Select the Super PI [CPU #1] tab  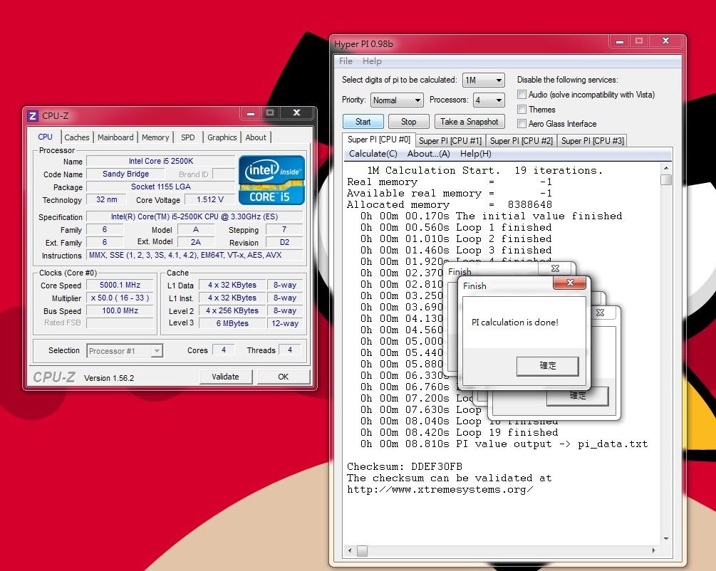coord(450,140)
